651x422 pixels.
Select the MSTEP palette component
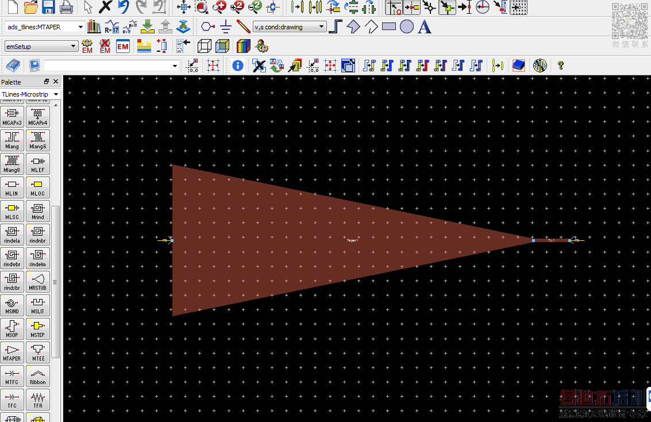point(38,328)
